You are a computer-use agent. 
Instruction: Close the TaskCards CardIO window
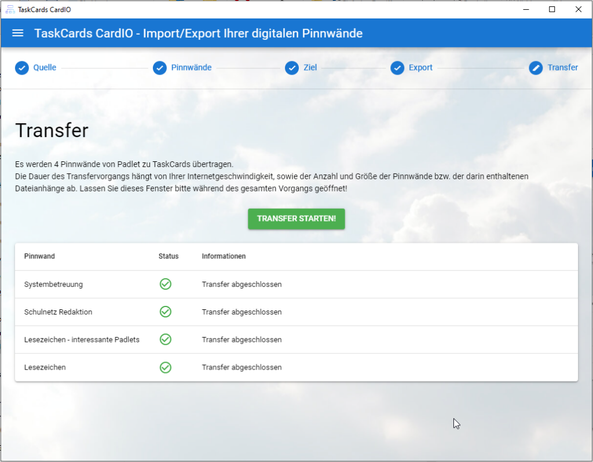pos(579,9)
